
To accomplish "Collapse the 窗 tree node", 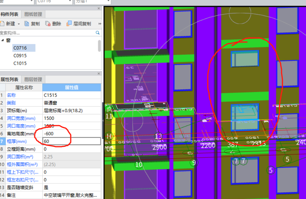I will click(x=3, y=40).
